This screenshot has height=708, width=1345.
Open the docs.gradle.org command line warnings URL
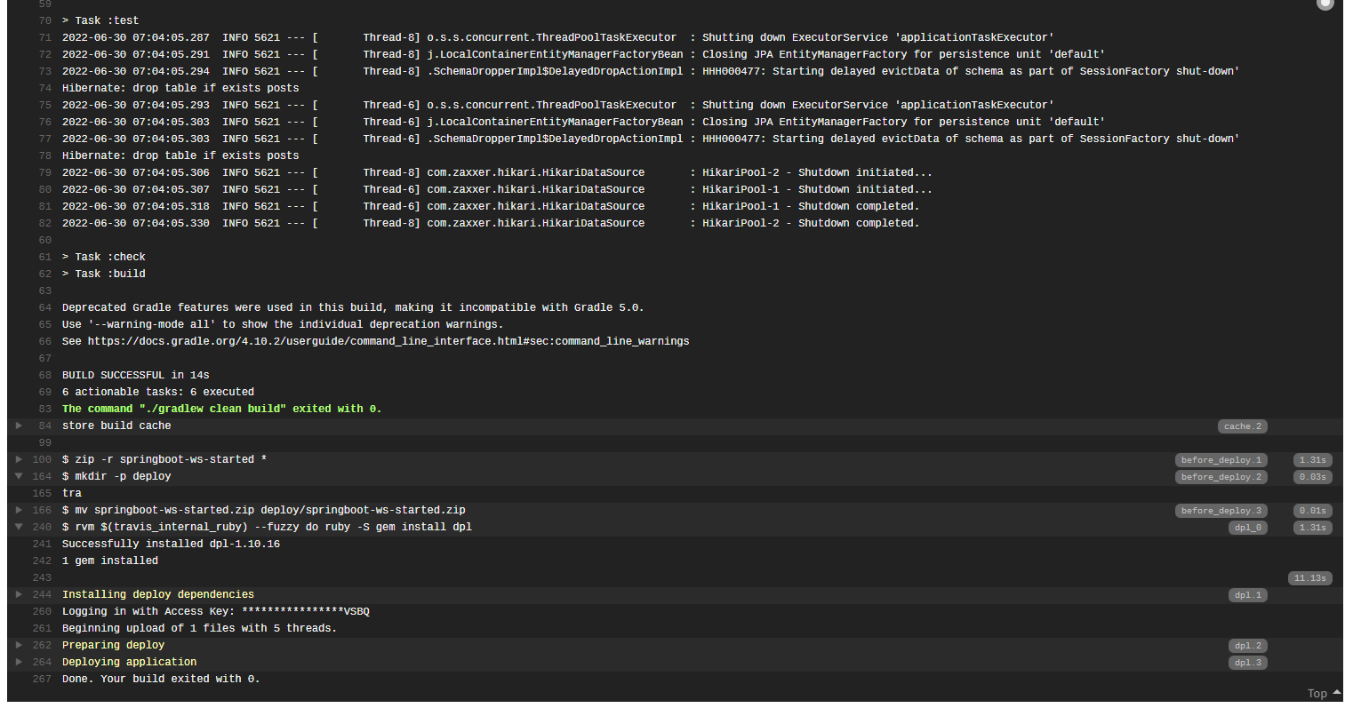tap(388, 341)
